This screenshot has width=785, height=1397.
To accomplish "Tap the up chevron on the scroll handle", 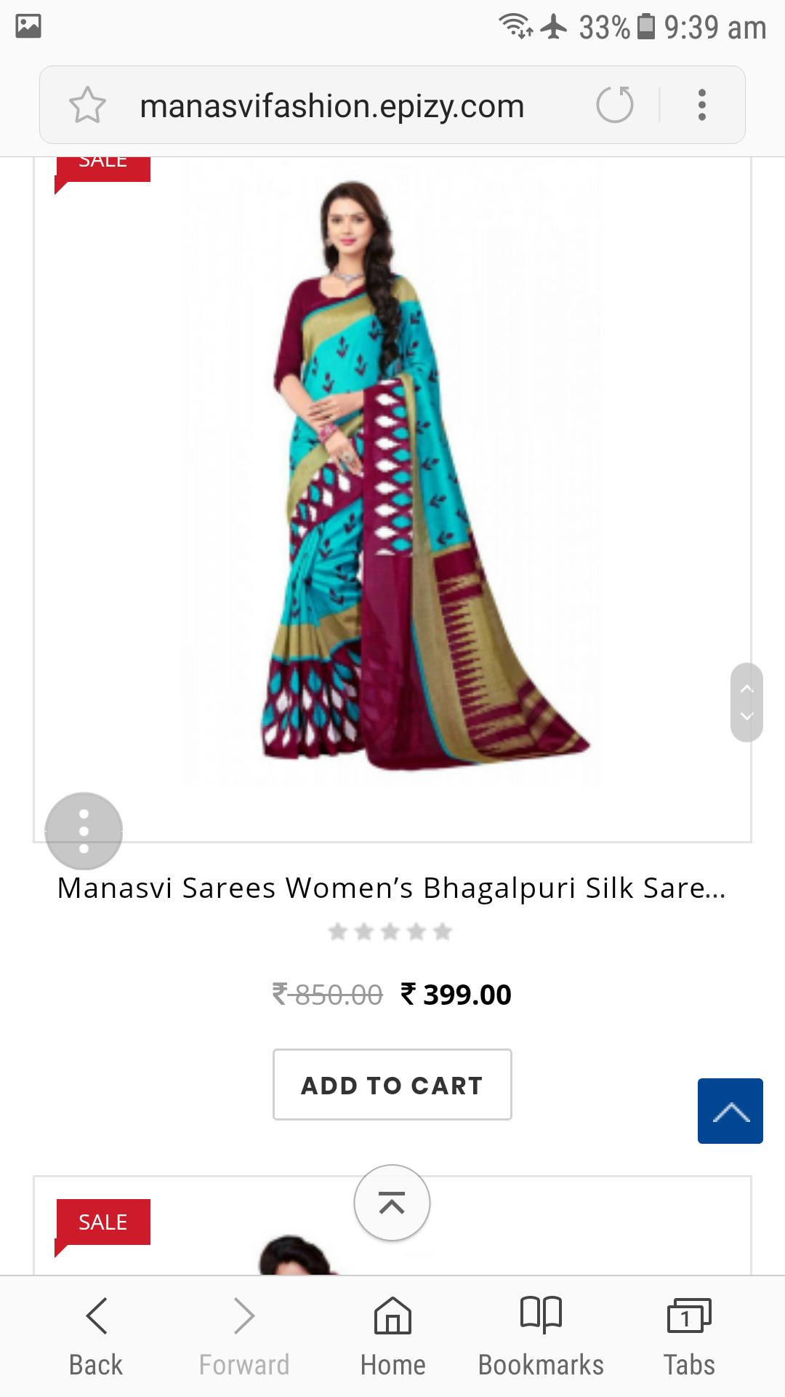I will (746, 688).
